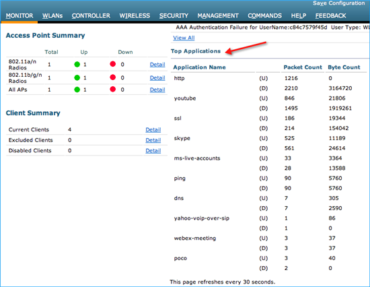Open the MANAGEMENT tab
This screenshot has height=287, width=370.
pos(218,16)
